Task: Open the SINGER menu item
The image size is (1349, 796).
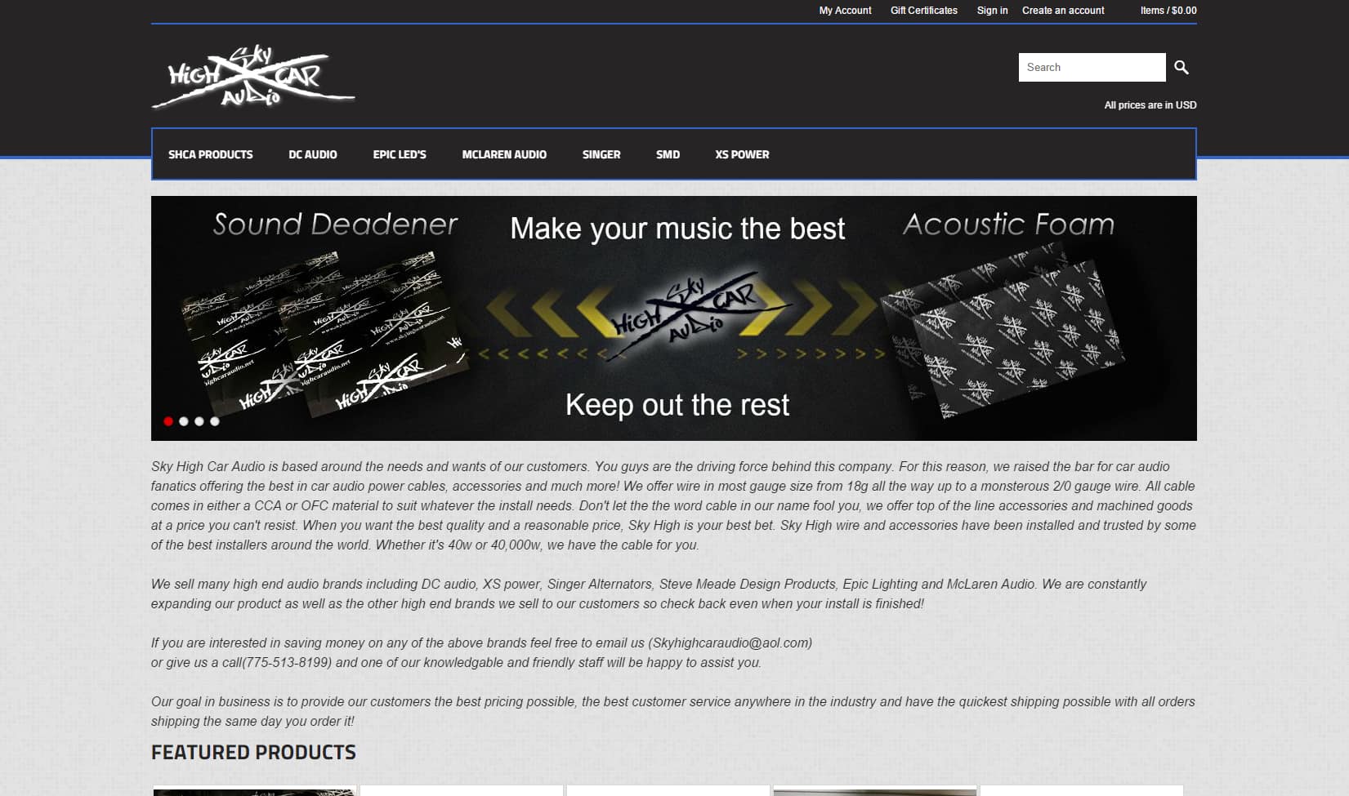Action: (601, 154)
